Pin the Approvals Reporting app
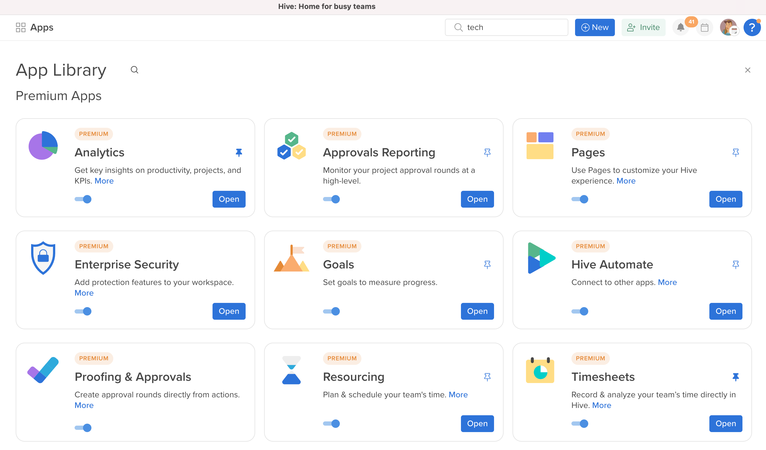 click(x=487, y=152)
